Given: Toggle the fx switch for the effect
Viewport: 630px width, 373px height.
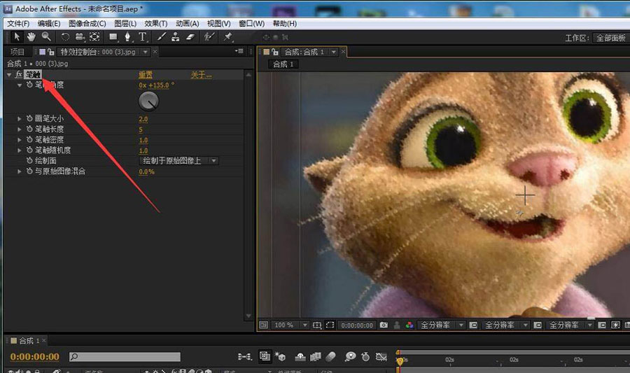Looking at the screenshot, I should click(x=18, y=75).
